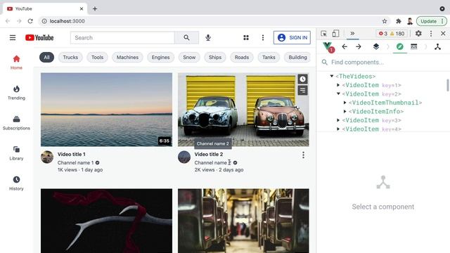Open the YouTube apps grid icon
This screenshot has height=253, width=450.
coord(246,37)
